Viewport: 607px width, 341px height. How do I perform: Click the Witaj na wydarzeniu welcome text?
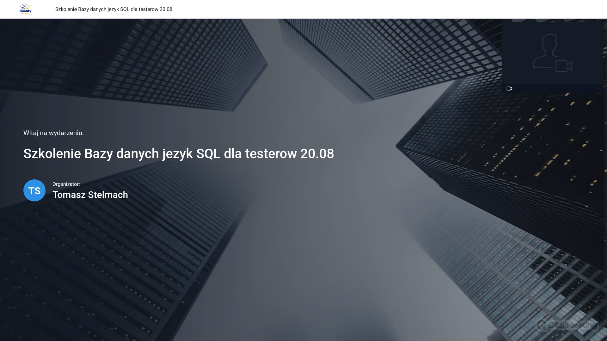[53, 133]
